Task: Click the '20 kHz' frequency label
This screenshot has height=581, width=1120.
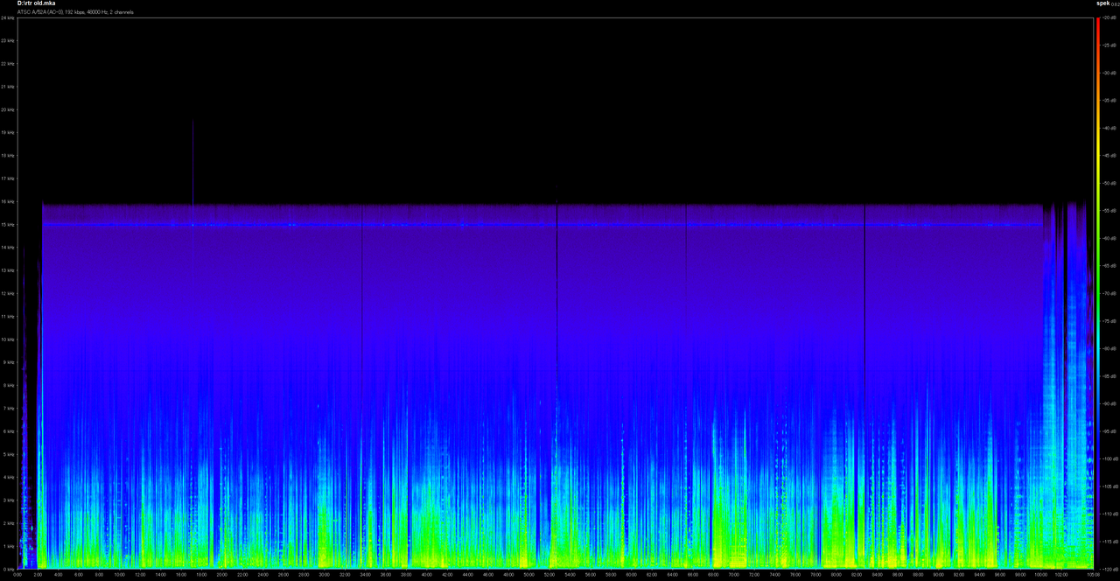Action: point(8,109)
